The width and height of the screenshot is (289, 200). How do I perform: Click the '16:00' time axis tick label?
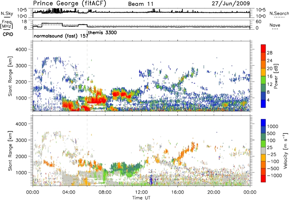pyautogui.click(x=177, y=192)
